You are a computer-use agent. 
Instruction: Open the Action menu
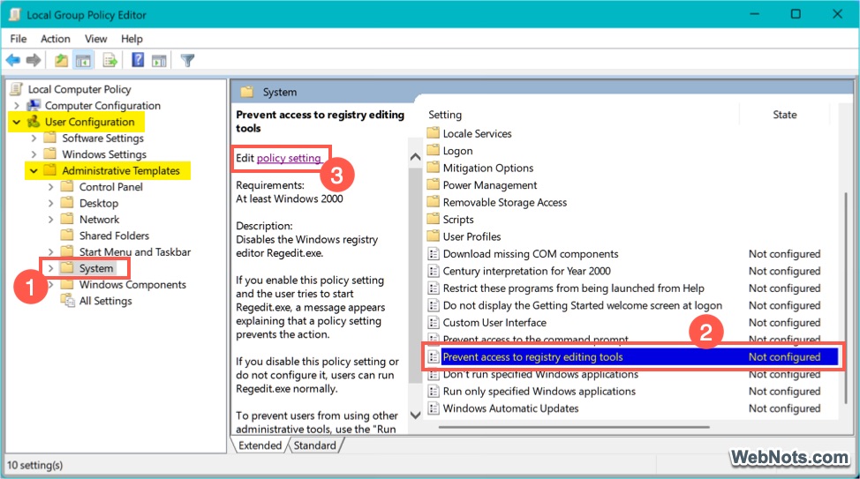coord(55,39)
